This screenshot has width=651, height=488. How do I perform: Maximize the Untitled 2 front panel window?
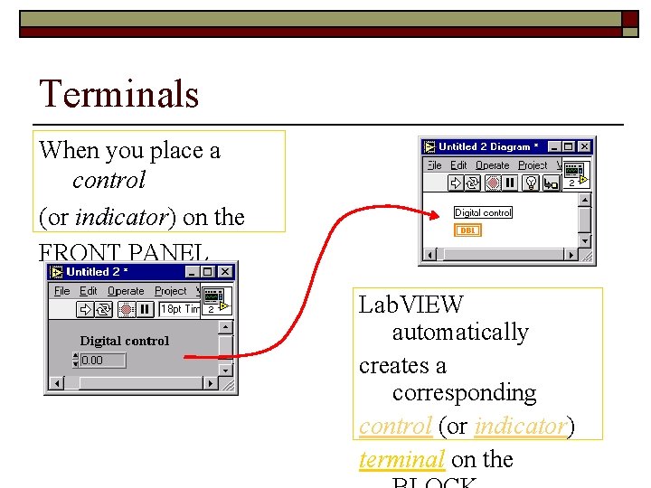(x=207, y=272)
